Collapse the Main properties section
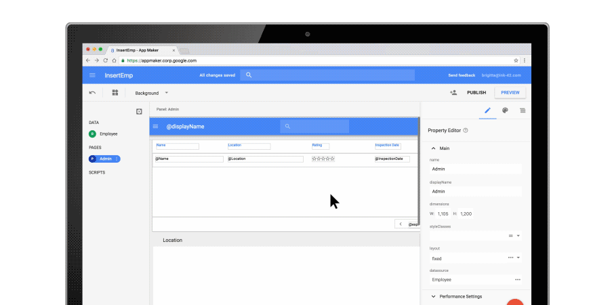610x305 pixels. point(433,148)
